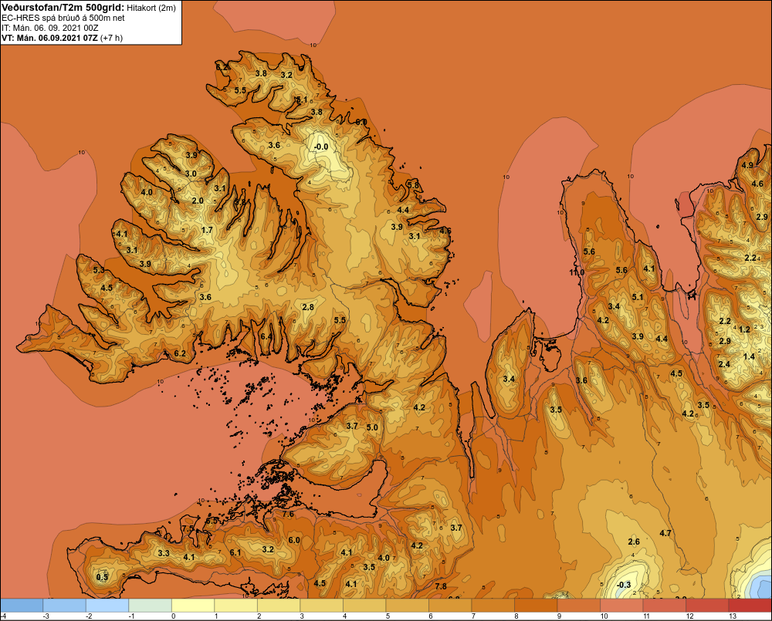Select the 2.8 temperature value
772x621 pixels.
tap(308, 307)
